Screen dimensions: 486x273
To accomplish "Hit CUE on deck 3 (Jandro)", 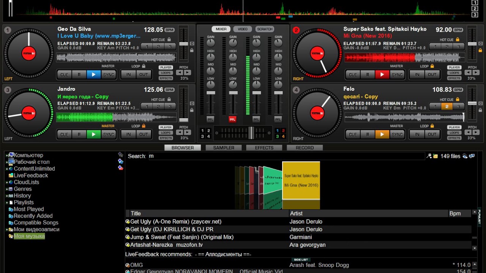I will [x=65, y=135].
